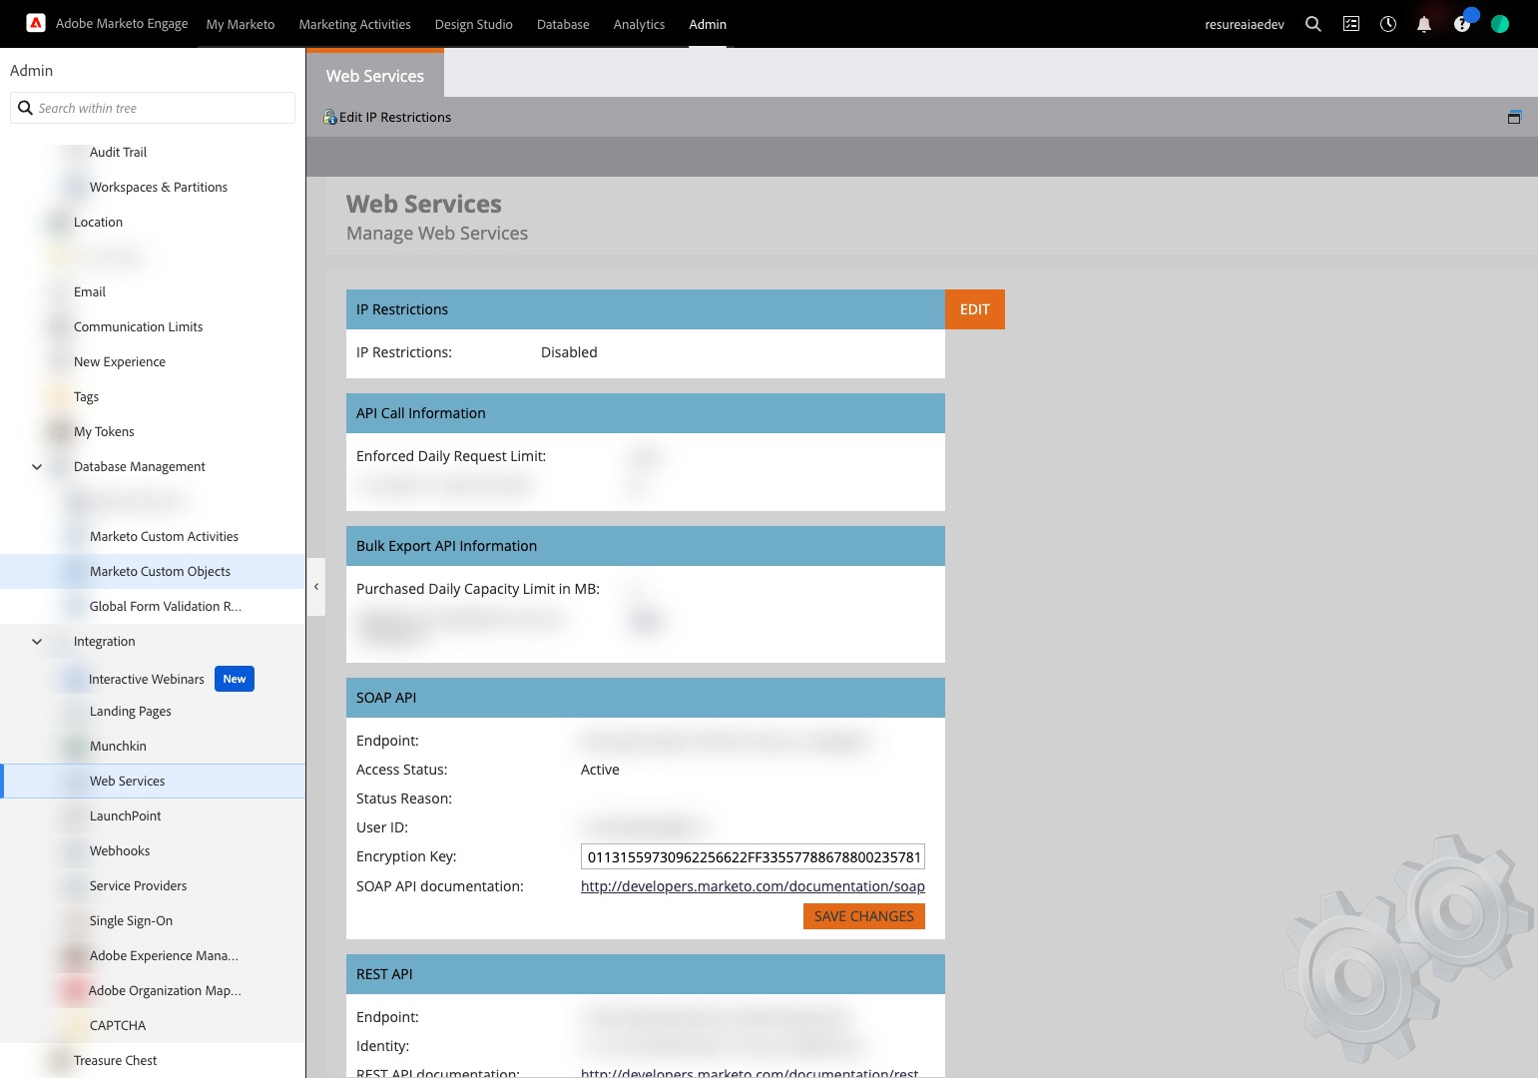
Task: Select the Web Services tab
Action: [x=375, y=76]
